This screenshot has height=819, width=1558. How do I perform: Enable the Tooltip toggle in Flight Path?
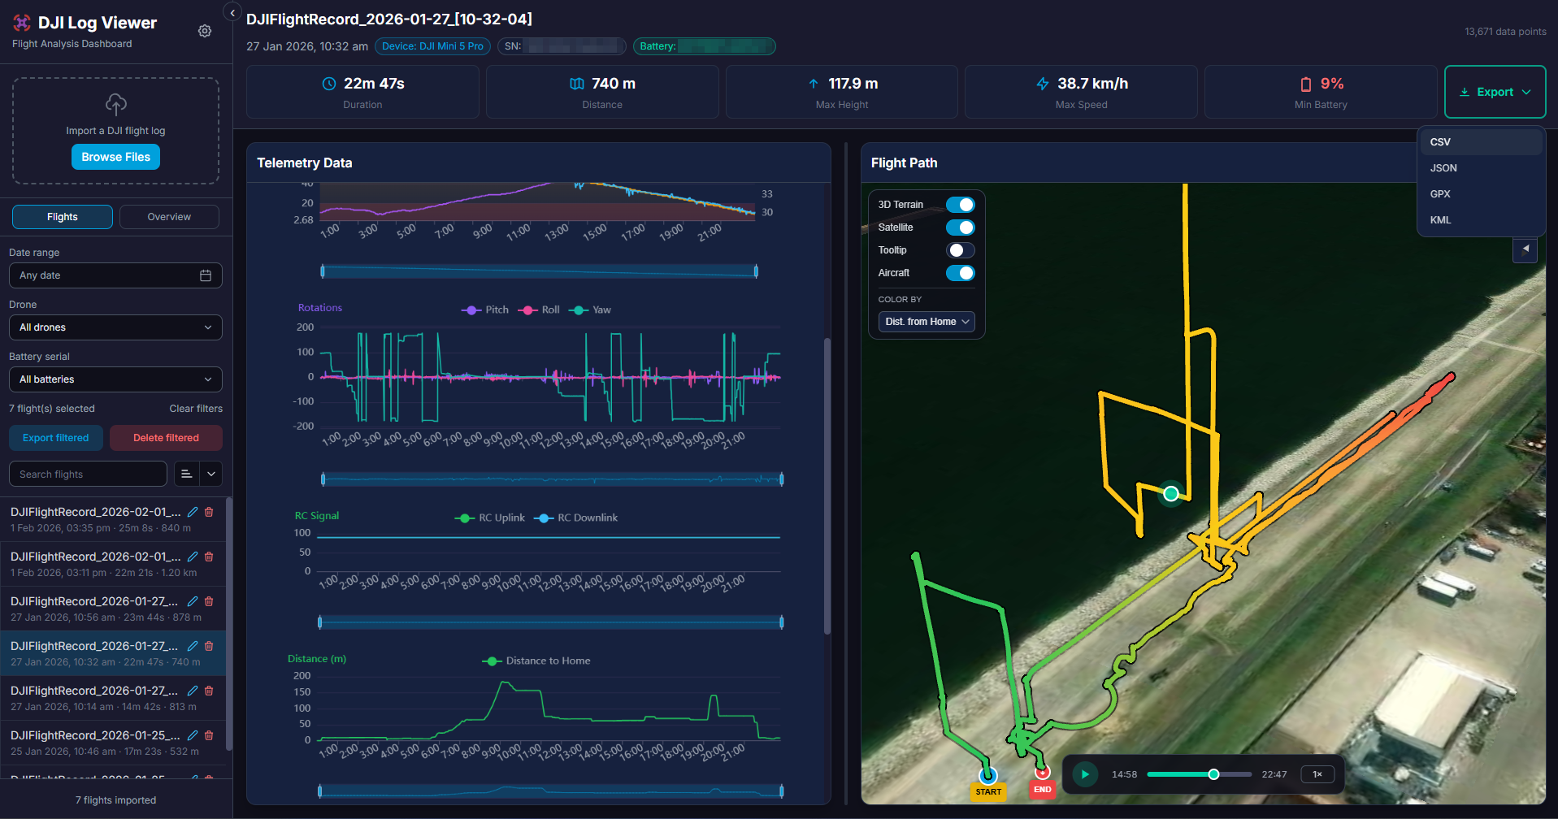coord(960,250)
